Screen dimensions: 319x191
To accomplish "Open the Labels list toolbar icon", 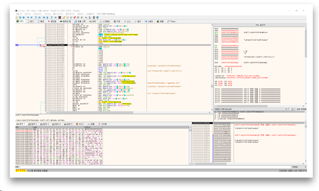I will (71, 18).
